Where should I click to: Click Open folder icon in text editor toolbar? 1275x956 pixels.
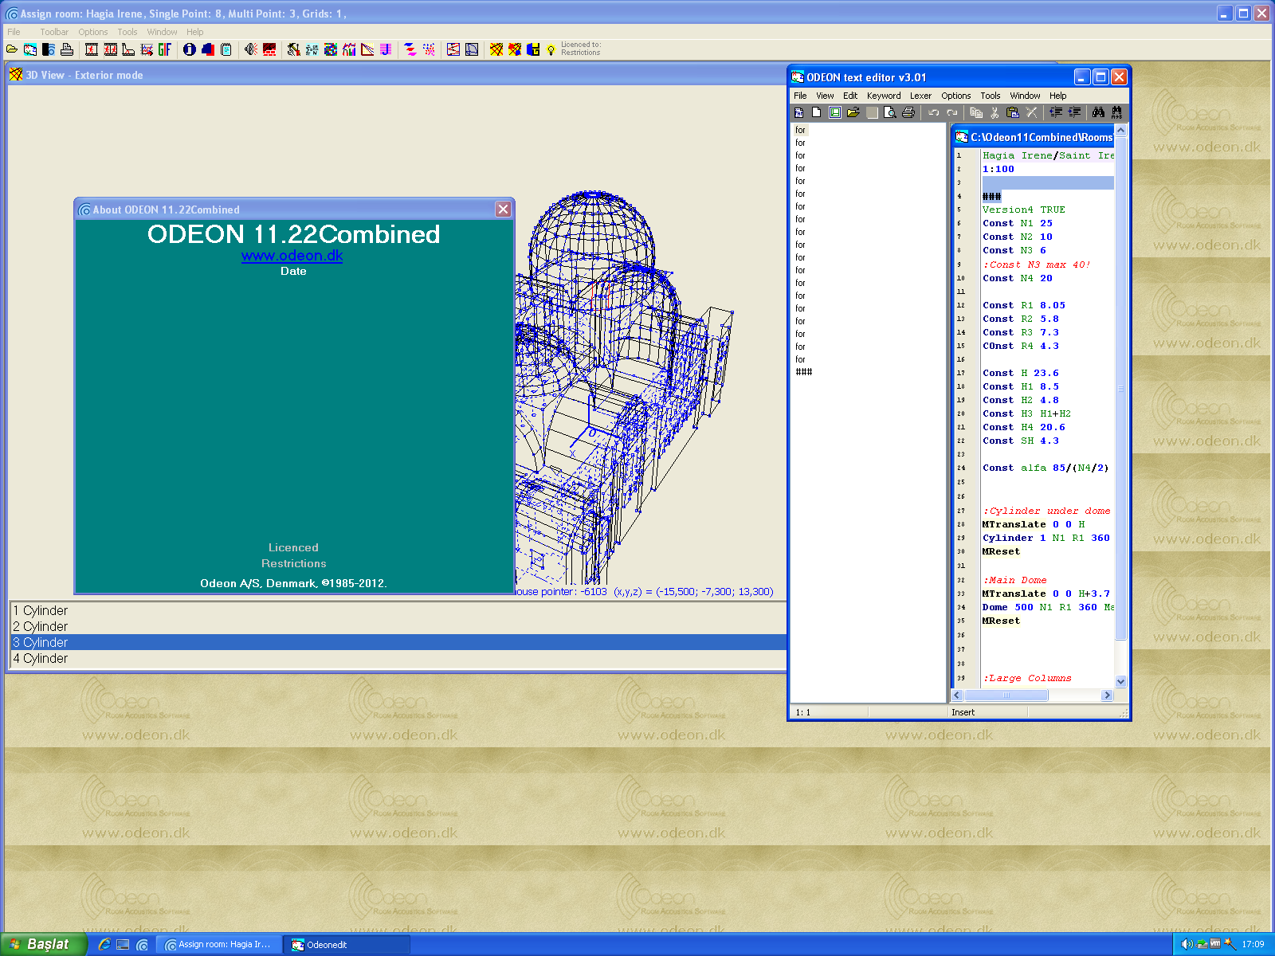tap(853, 112)
